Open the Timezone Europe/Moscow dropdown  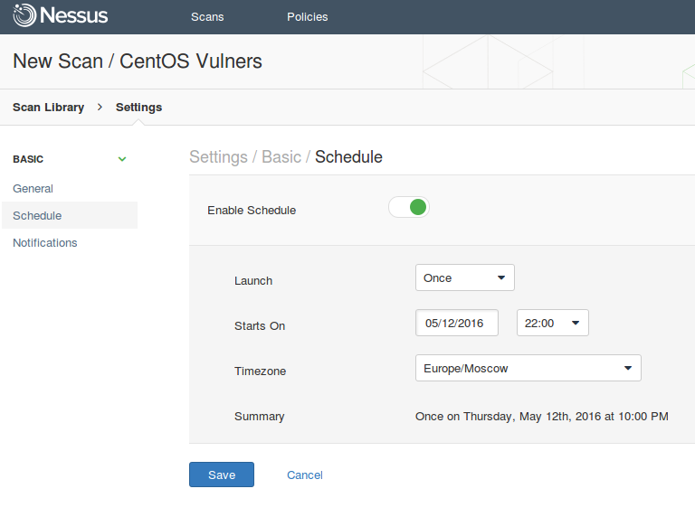pyautogui.click(x=528, y=368)
